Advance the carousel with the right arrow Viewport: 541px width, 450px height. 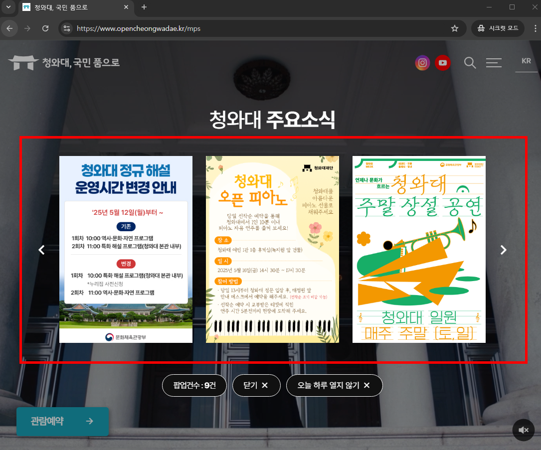coord(503,250)
